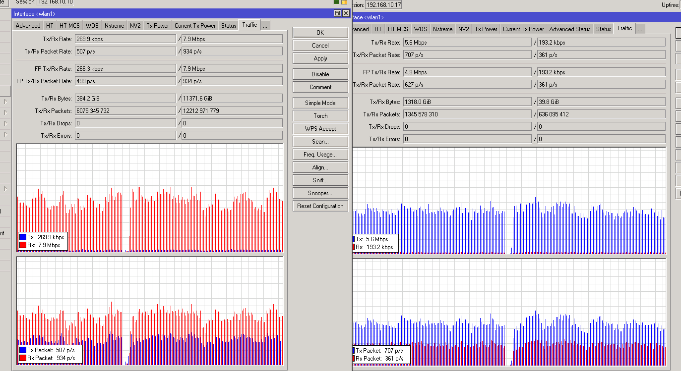The height and width of the screenshot is (371, 681).
Task: Open HT tab in left window
Action: pos(50,26)
